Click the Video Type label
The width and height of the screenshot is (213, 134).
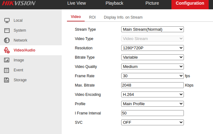(x=84, y=39)
